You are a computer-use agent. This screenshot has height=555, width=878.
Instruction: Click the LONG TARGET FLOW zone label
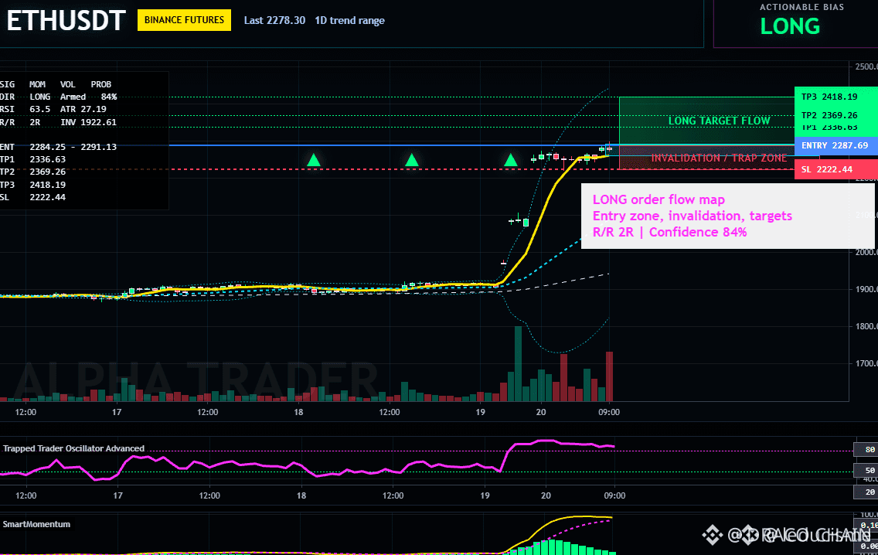coord(719,121)
